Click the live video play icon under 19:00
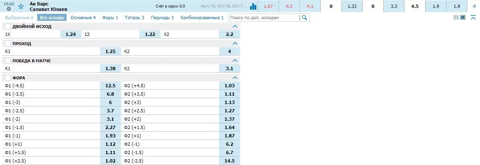 pyautogui.click(x=9, y=9)
